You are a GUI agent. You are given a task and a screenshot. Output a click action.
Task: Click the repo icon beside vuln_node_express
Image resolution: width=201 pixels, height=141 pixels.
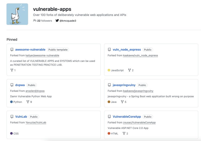coord(109,50)
